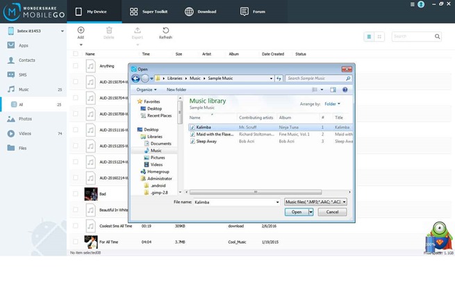Click the Help icon in Open dialog
Image resolution: width=455 pixels, height=300 pixels.
345,90
